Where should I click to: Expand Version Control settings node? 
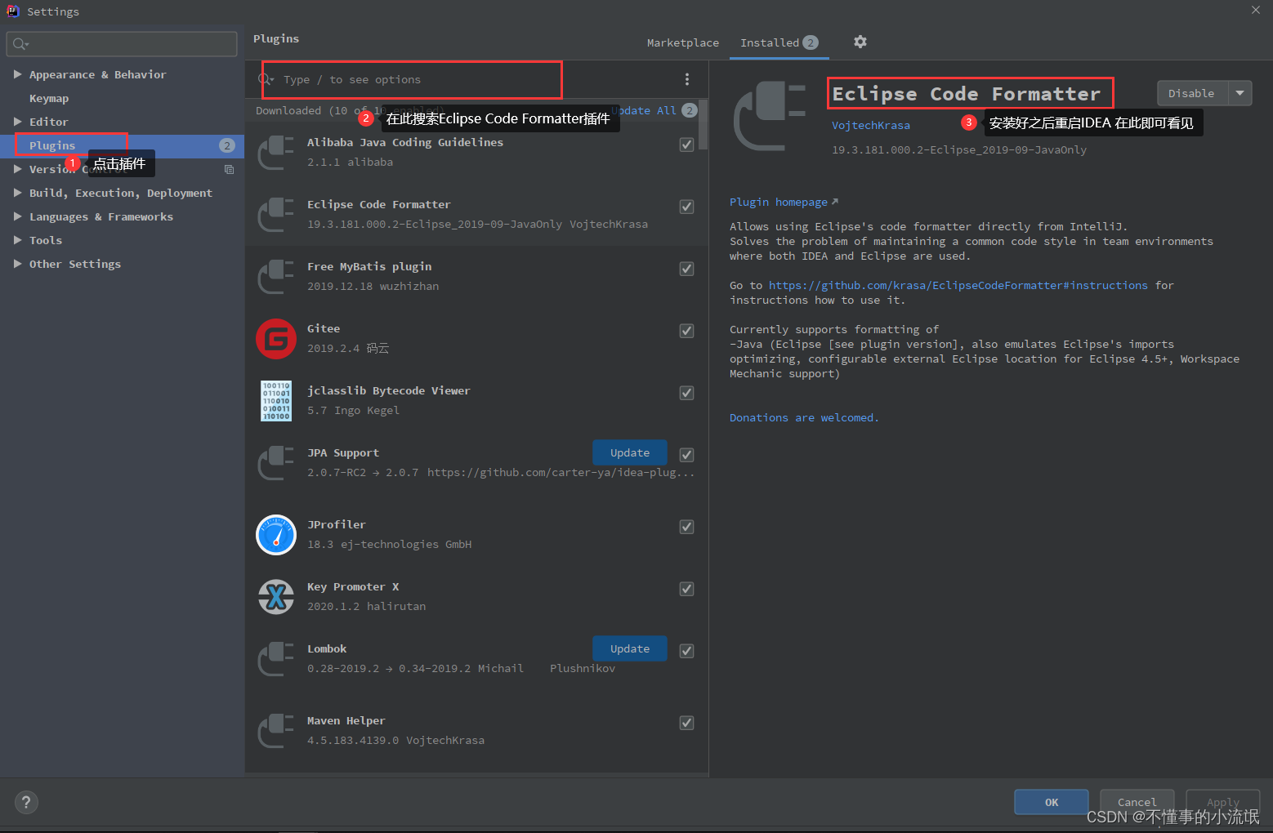[x=17, y=169]
